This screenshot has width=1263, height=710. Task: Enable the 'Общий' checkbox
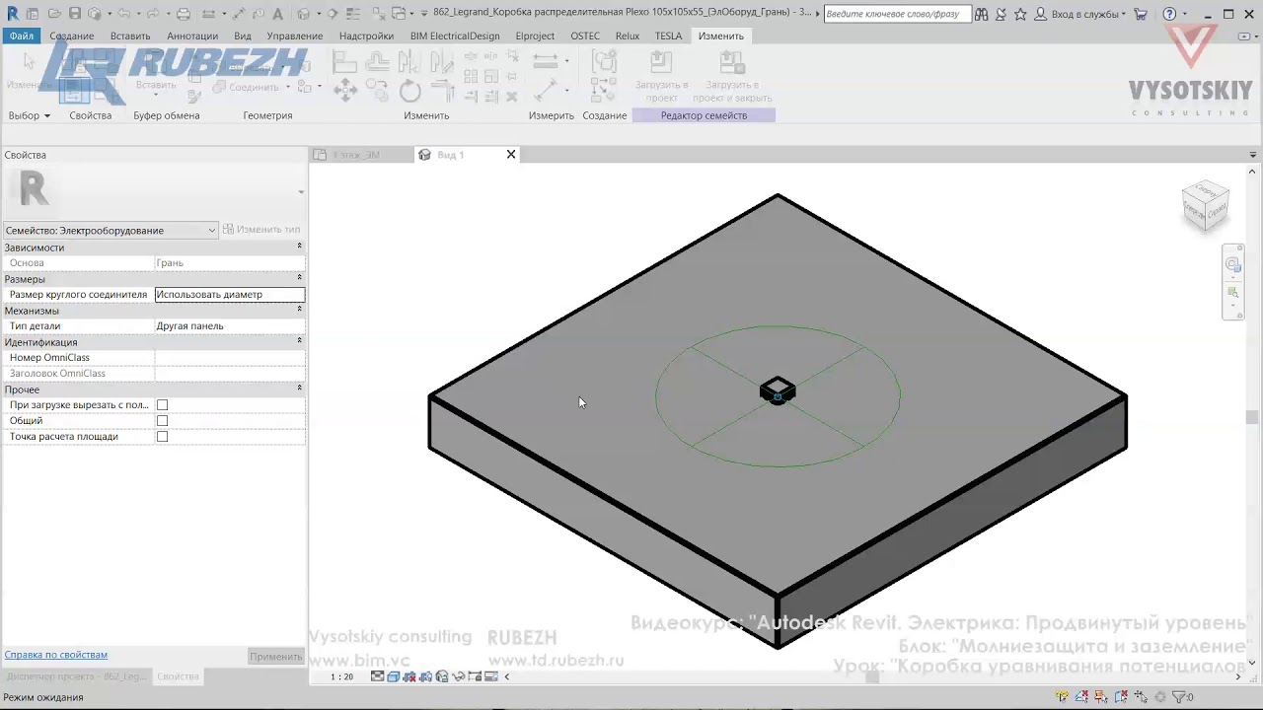[x=163, y=421]
